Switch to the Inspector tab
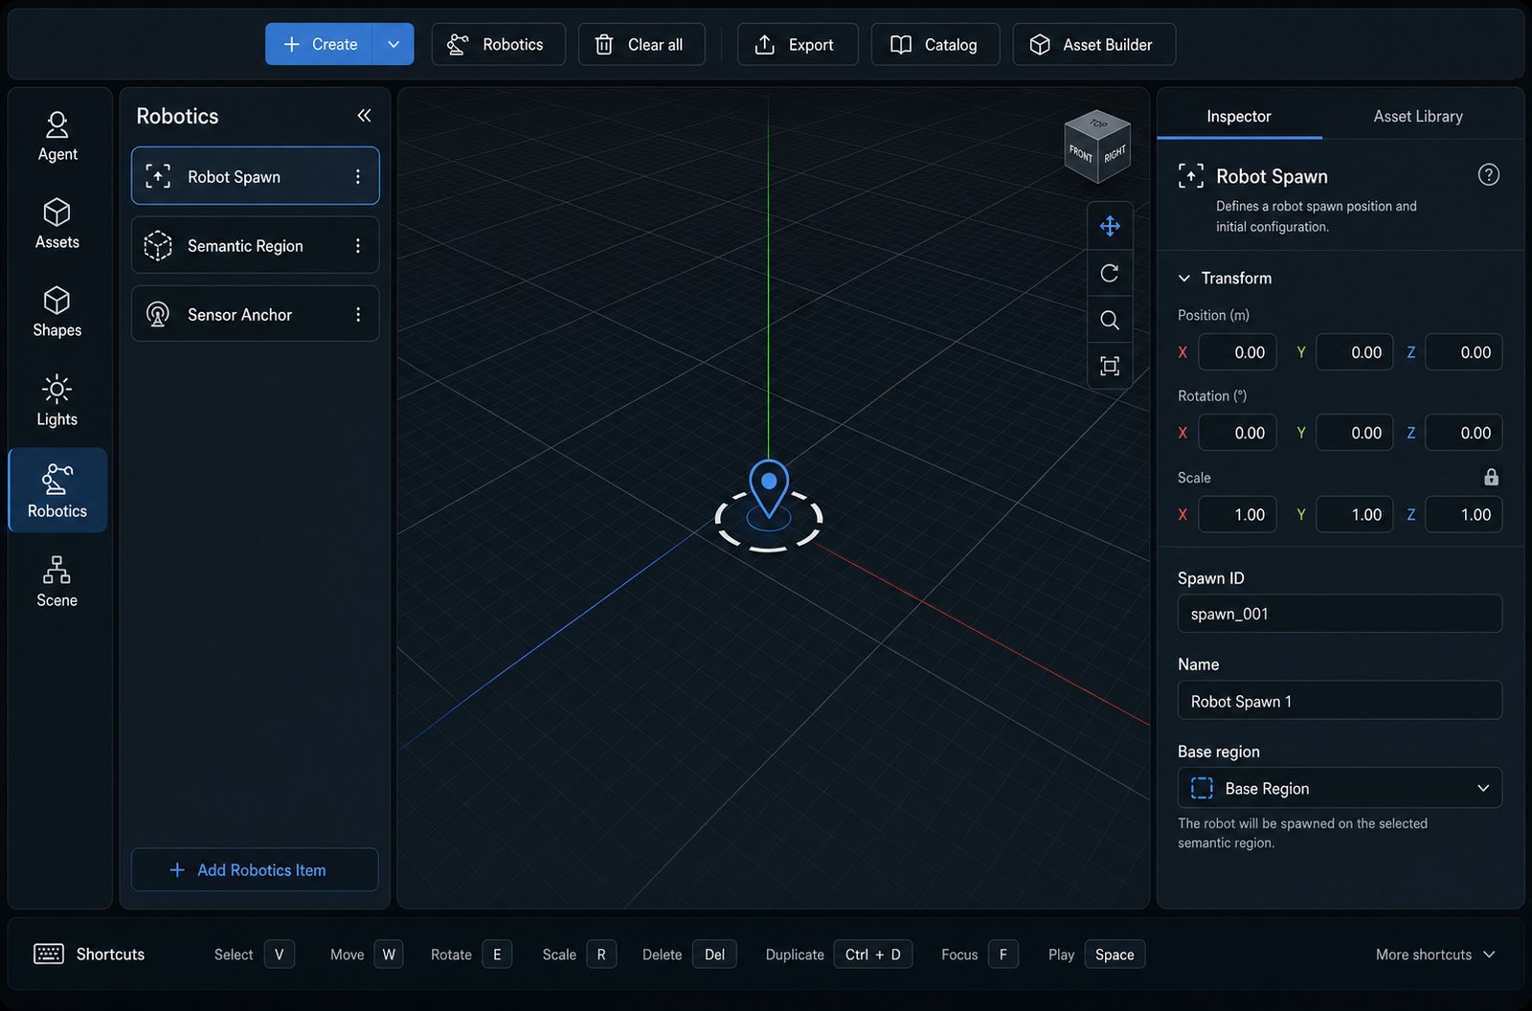 1239,116
